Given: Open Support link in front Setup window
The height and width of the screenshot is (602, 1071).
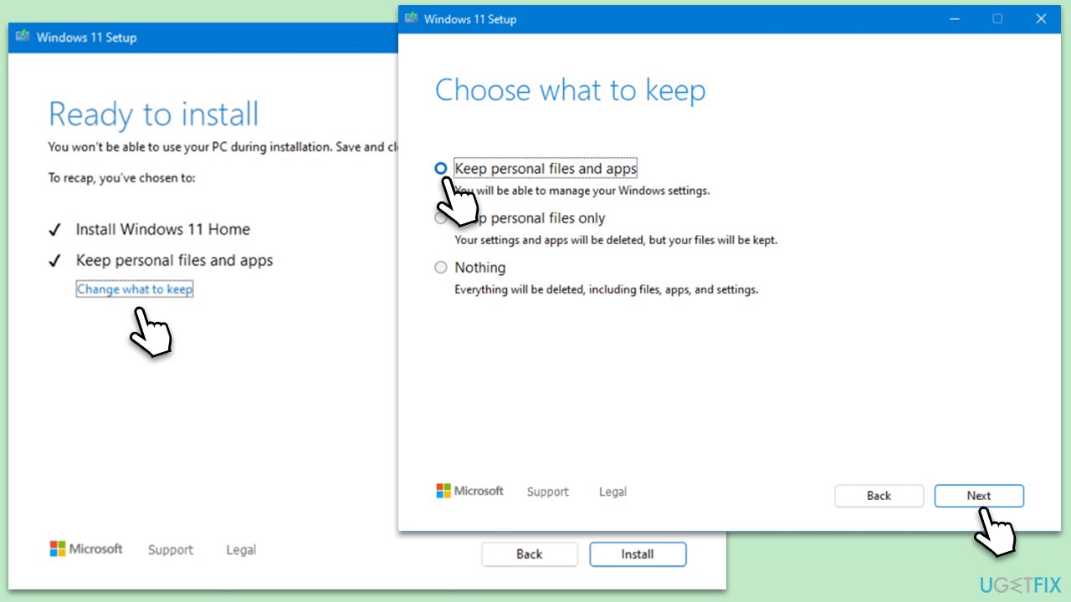Looking at the screenshot, I should point(548,492).
